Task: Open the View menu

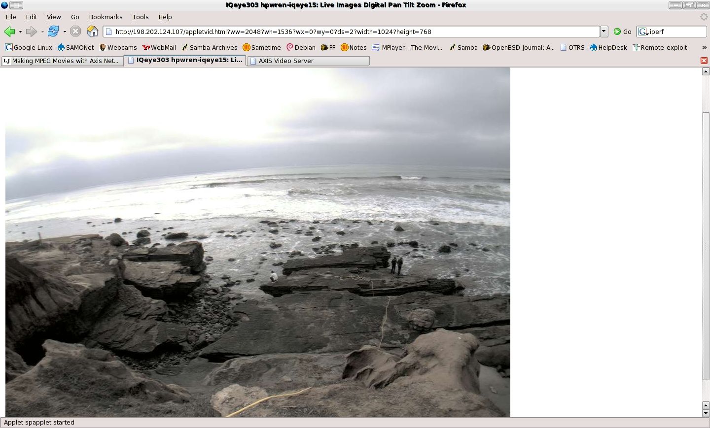Action: pyautogui.click(x=54, y=17)
